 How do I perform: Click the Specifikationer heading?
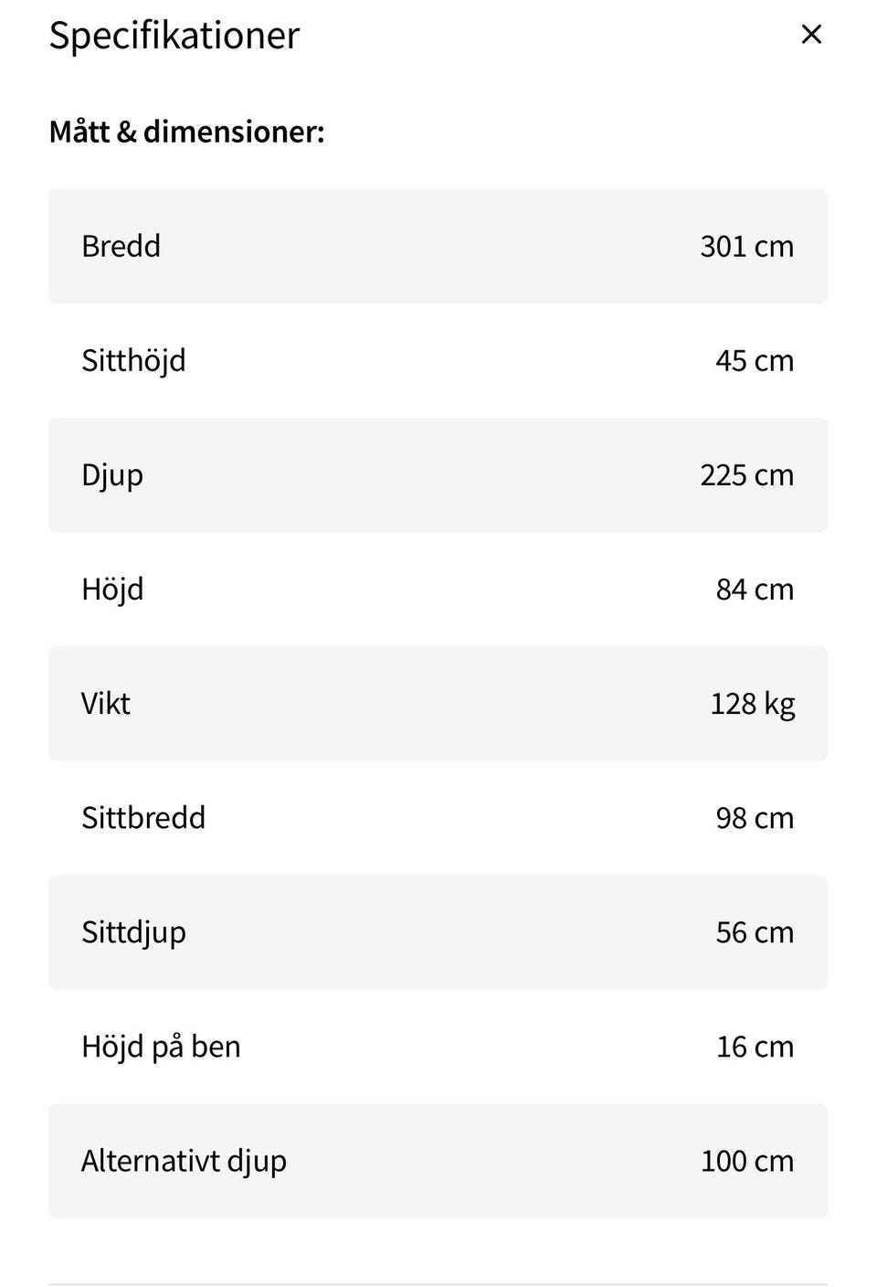174,36
